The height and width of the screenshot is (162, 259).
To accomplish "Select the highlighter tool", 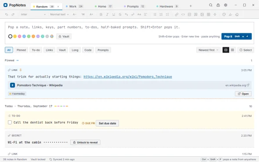I will coord(230,14).
